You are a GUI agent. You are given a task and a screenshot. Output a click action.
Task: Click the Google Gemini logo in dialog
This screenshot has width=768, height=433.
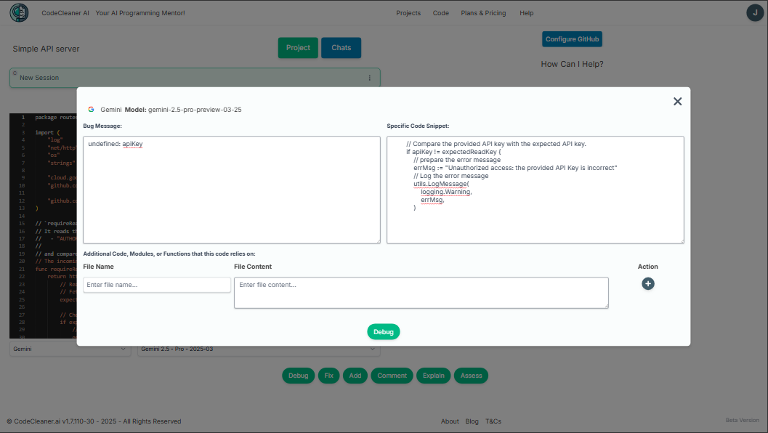click(x=91, y=110)
